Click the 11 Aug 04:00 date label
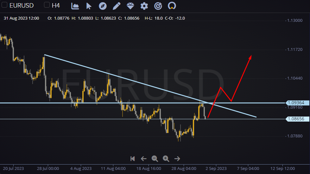 pos(113,169)
